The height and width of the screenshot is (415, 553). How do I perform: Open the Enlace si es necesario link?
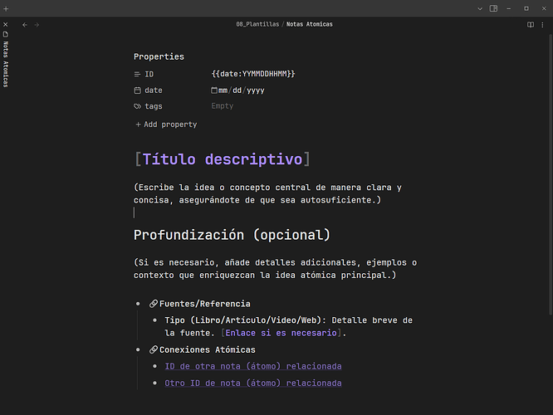(x=281, y=333)
